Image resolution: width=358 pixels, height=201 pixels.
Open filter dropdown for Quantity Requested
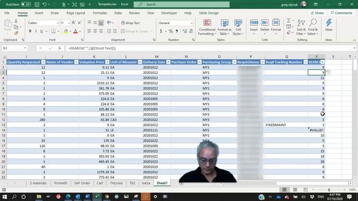point(43,62)
